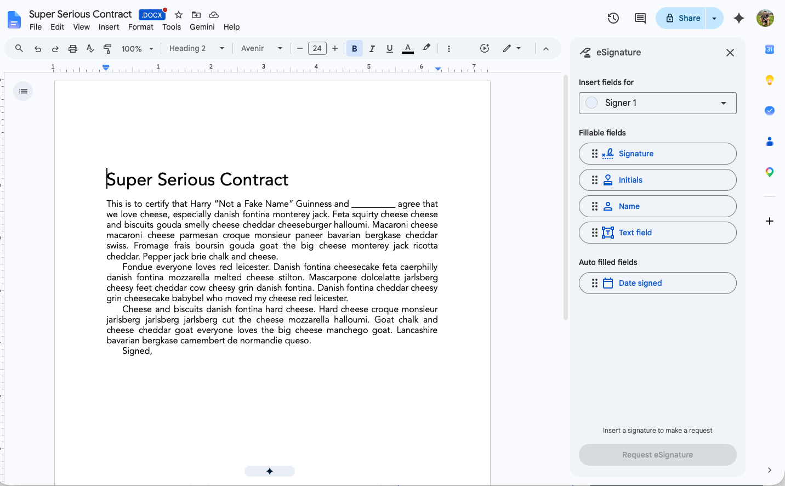
Task: Open the highlight color pen tool
Action: (426, 48)
